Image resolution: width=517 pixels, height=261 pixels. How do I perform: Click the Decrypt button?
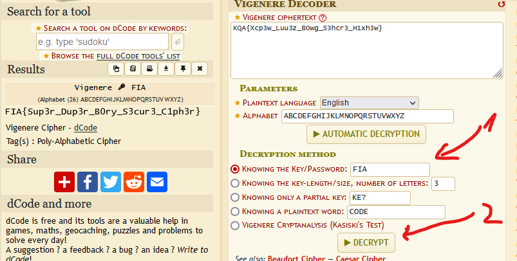click(366, 243)
